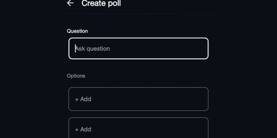277x138 pixels.
Task: Click the word "poll" in the header
Action: pos(114,3)
